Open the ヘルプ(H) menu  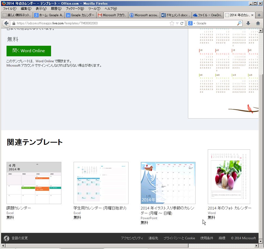coord(111,9)
